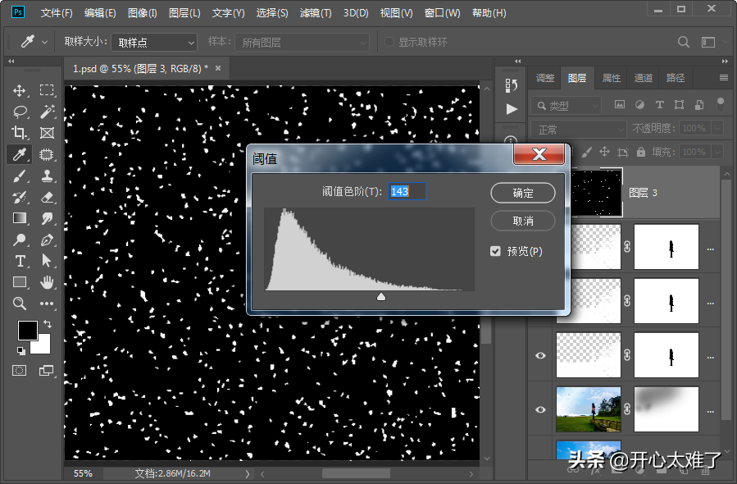
Task: Enable the 显示取样环 checkbox
Action: [389, 42]
